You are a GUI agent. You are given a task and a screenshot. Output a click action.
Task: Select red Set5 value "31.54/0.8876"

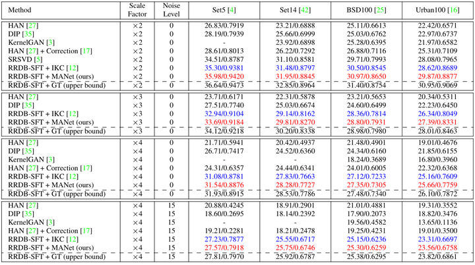click(224, 185)
